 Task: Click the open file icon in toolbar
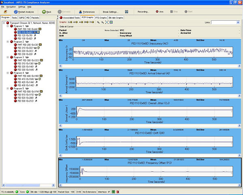(5, 12)
